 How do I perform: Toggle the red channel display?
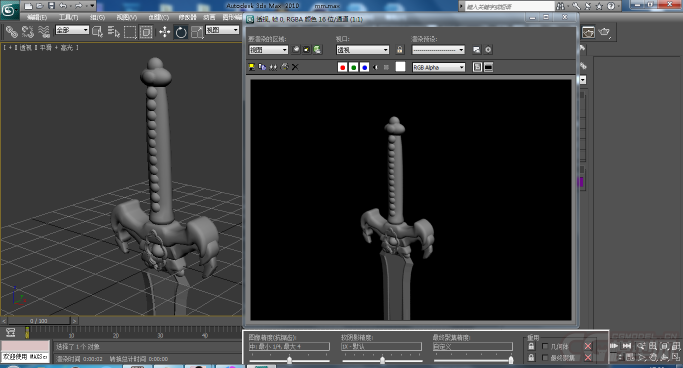pos(342,66)
